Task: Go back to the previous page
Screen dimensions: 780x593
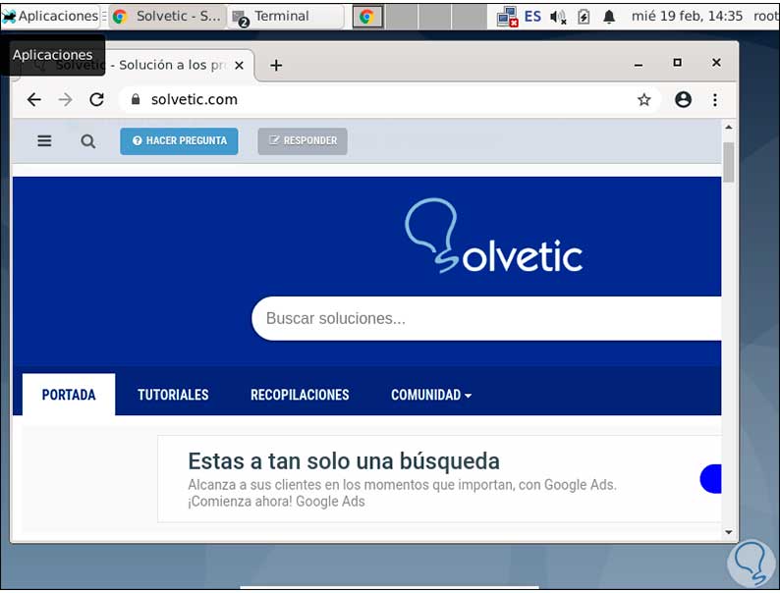Action: [33, 99]
